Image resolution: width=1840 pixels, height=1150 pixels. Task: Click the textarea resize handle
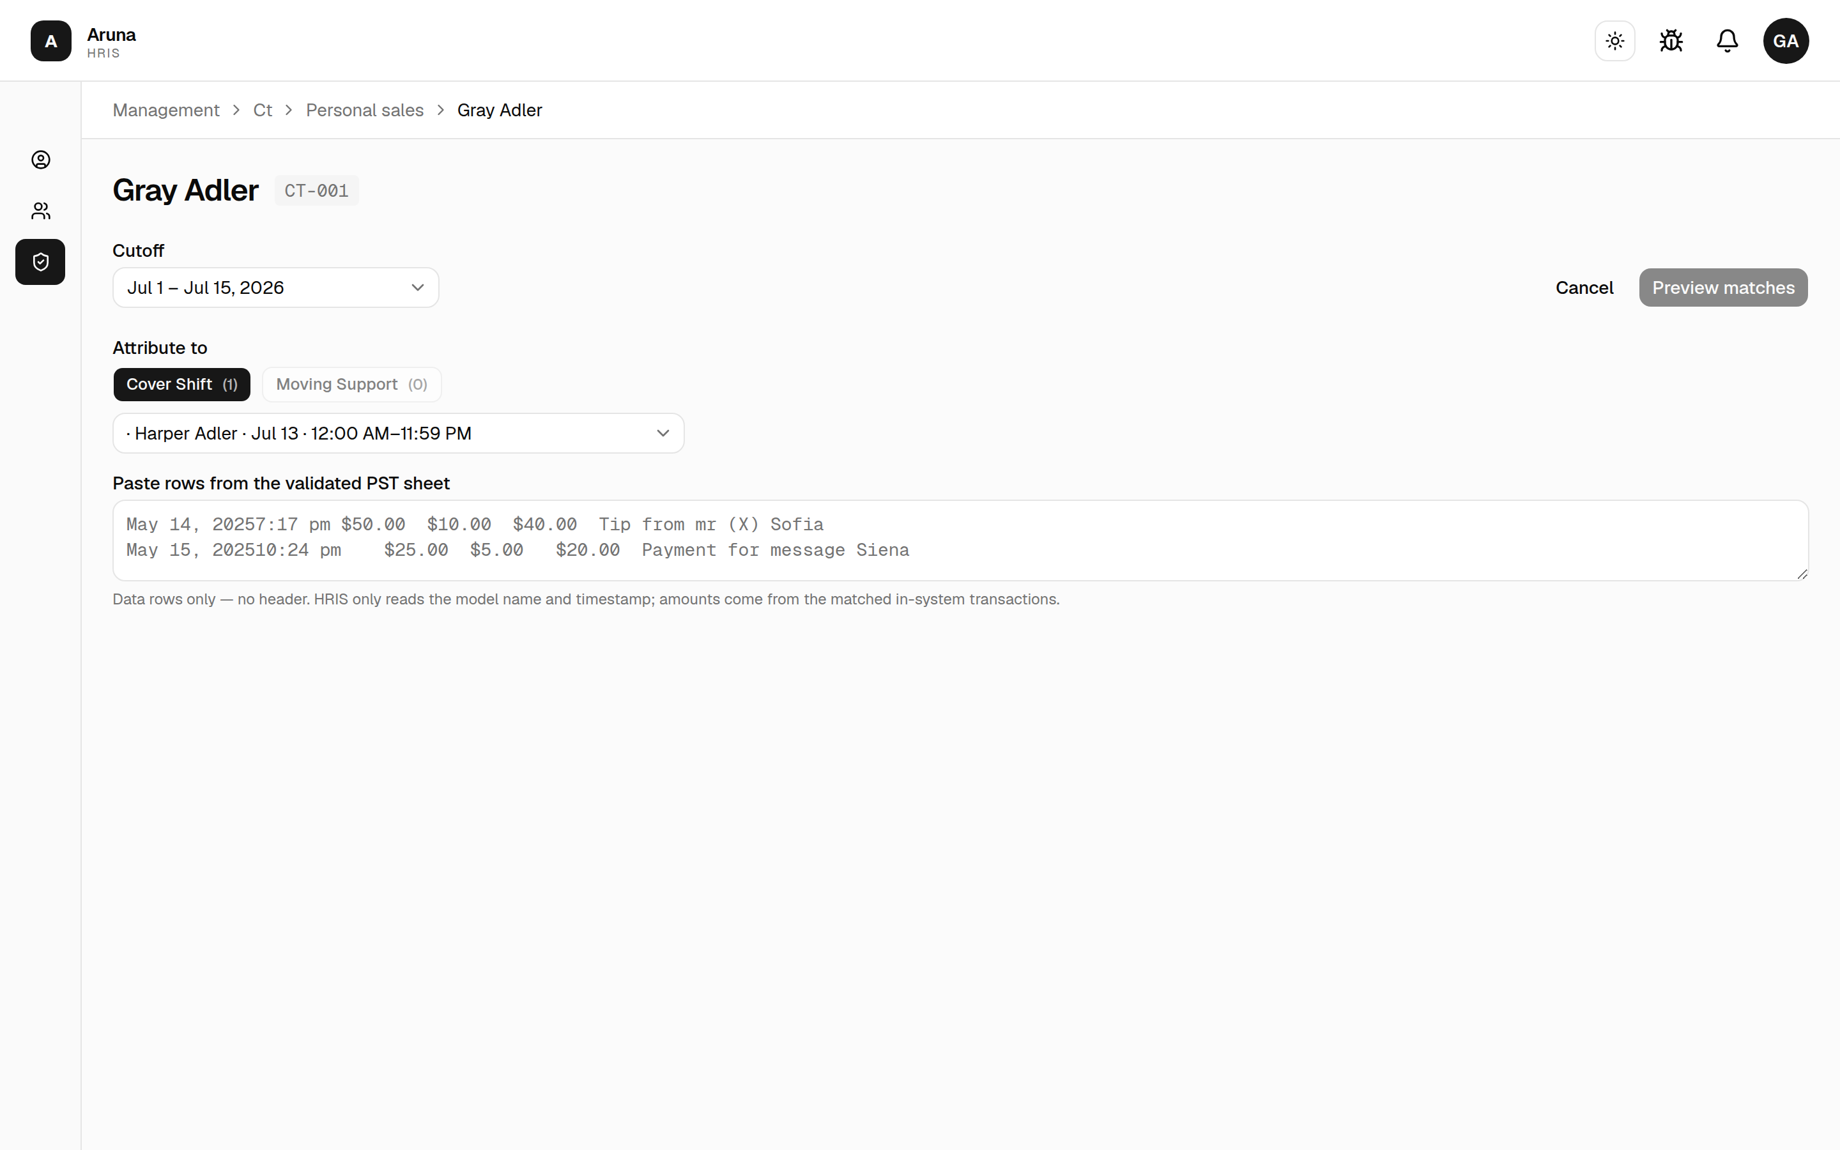click(1802, 574)
